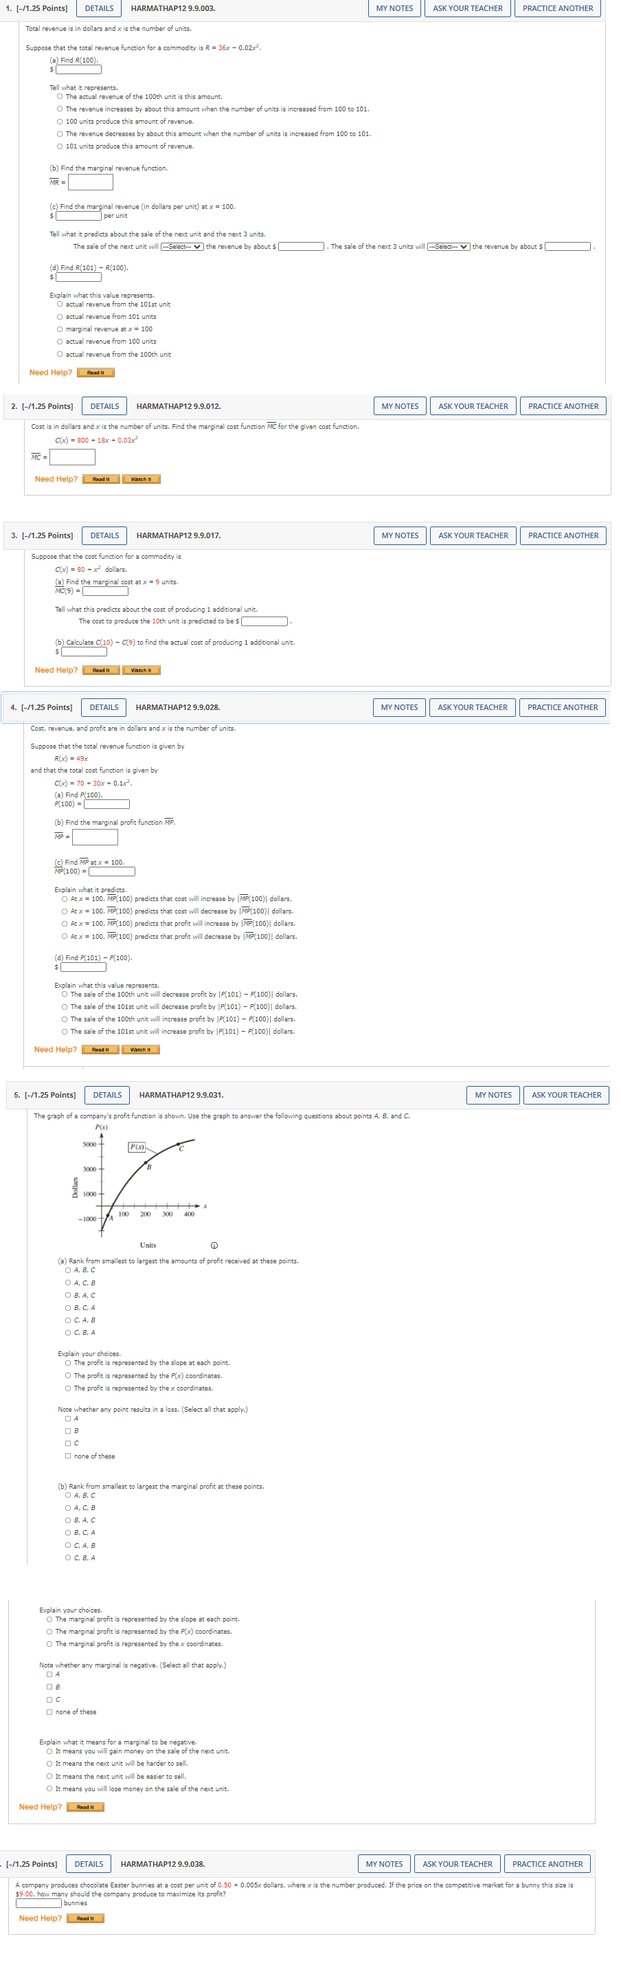Image resolution: width=621 pixels, height=1974 pixels.
Task: Select 'actual revenue from the 101st unit'
Action: (x=60, y=304)
